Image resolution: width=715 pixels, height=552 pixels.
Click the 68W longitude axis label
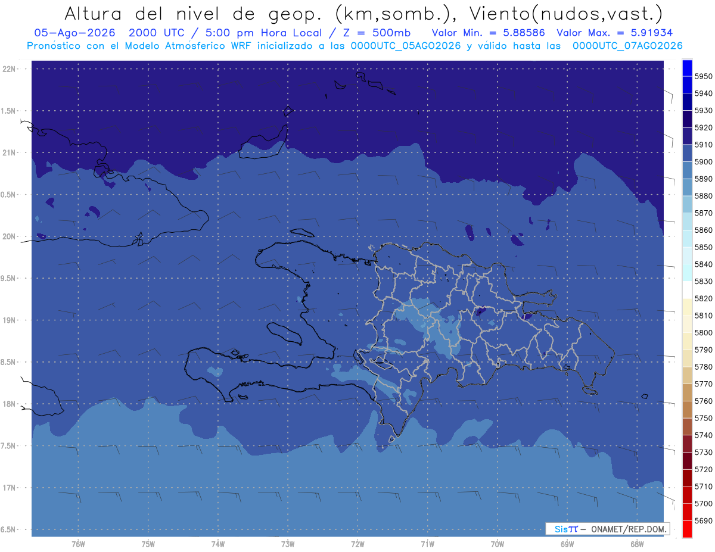coord(637,544)
